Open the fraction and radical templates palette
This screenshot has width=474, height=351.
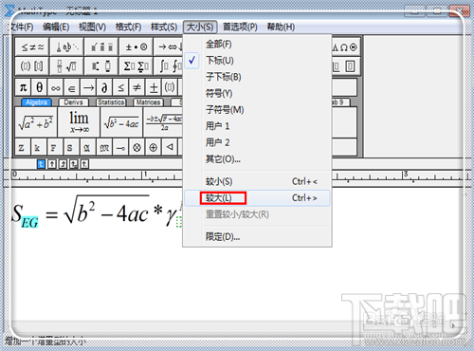coord(66,66)
